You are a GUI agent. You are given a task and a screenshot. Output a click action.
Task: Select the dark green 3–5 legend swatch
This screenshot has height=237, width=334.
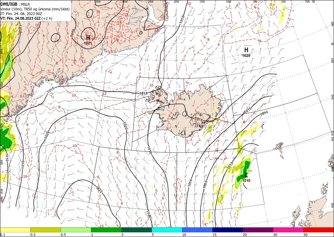[x=137, y=230]
